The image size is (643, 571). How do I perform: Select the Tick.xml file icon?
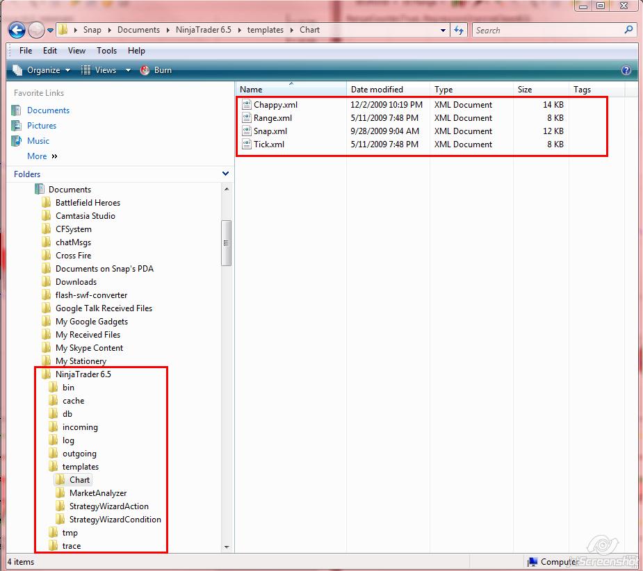247,144
